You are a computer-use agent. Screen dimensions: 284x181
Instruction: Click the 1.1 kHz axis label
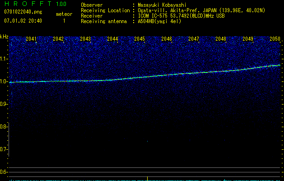pyautogui.click(x=4, y=59)
